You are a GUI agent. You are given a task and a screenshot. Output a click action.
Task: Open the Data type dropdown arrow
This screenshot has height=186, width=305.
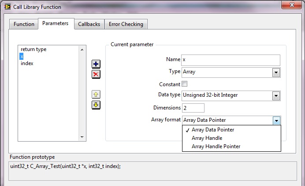pos(276,96)
